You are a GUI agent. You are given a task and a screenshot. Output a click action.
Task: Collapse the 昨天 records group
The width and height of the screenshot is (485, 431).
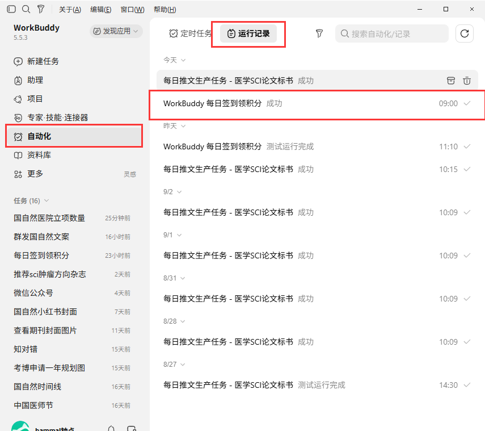click(175, 126)
